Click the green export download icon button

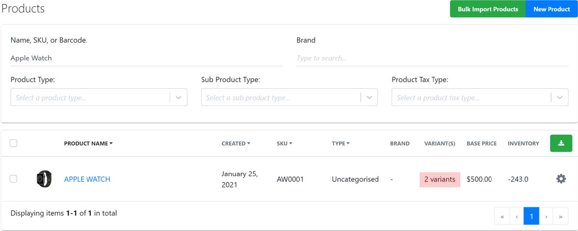click(561, 143)
